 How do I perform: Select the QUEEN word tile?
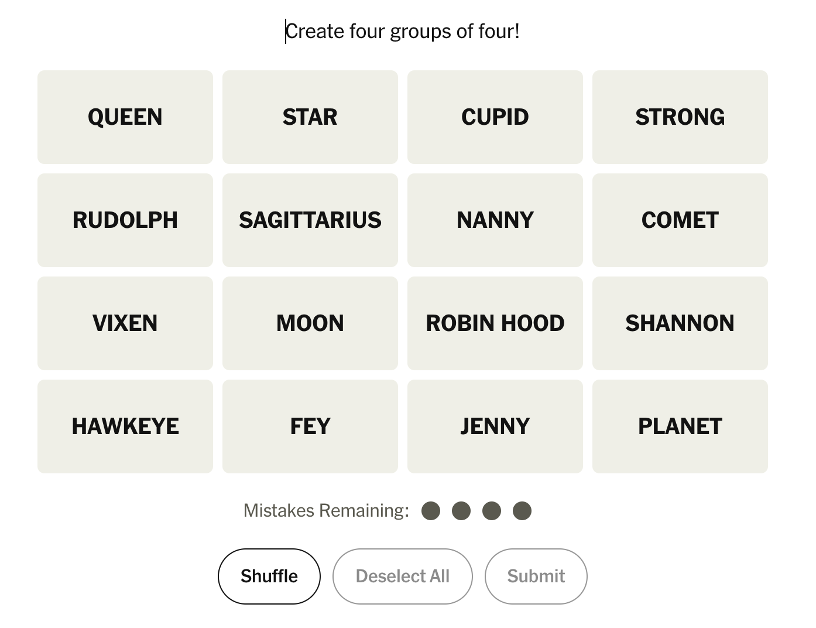(x=125, y=117)
